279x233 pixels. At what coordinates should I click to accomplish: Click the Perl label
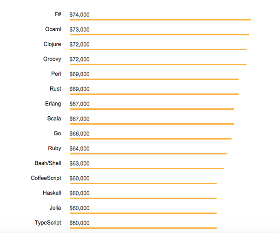(56, 74)
